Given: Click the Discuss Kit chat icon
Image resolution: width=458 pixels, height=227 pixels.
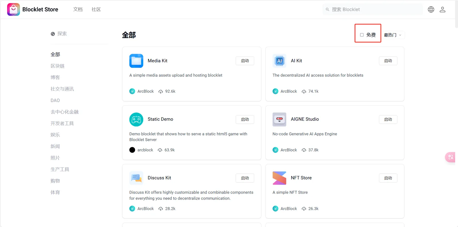Looking at the screenshot, I should pyautogui.click(x=136, y=178).
